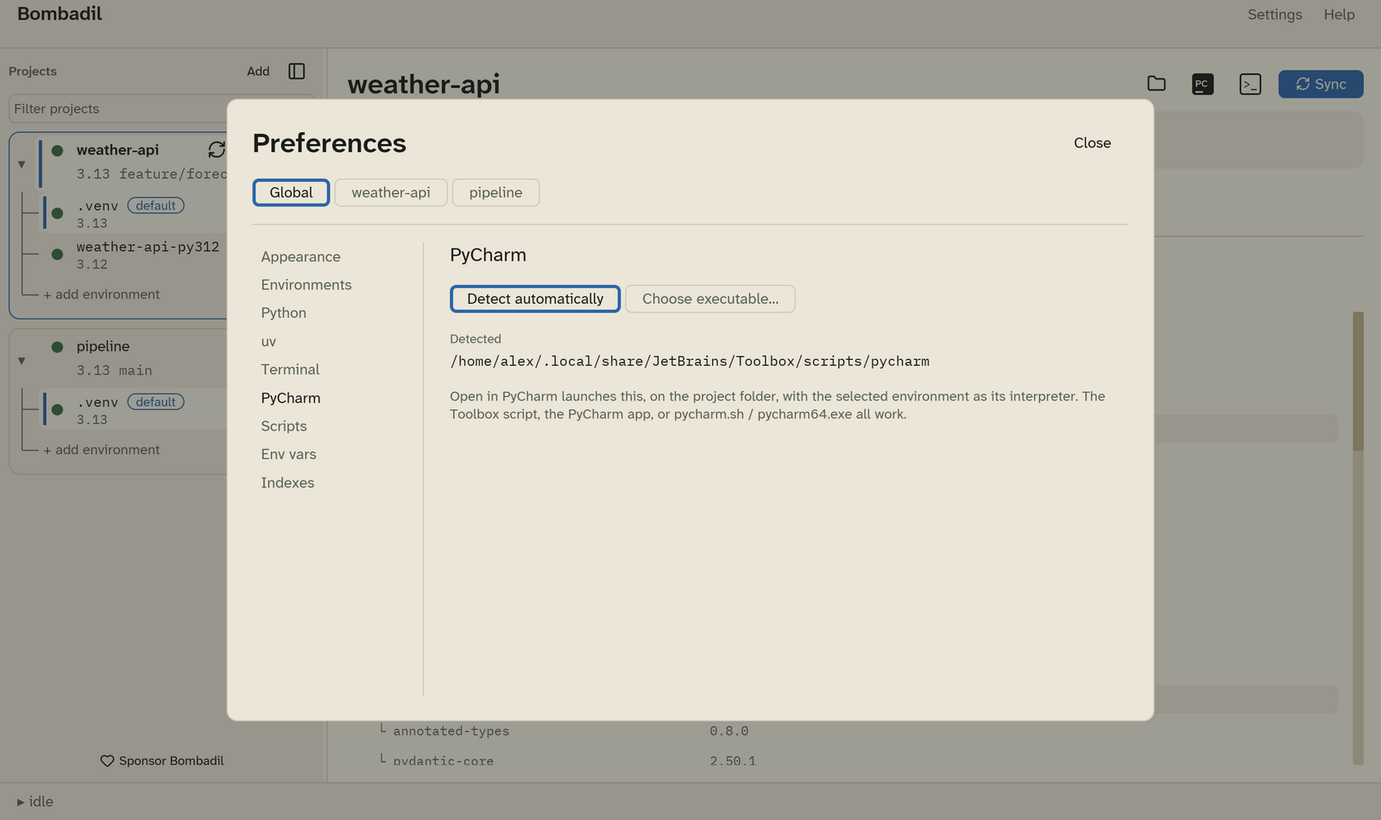Select Detect automatically option

535,299
